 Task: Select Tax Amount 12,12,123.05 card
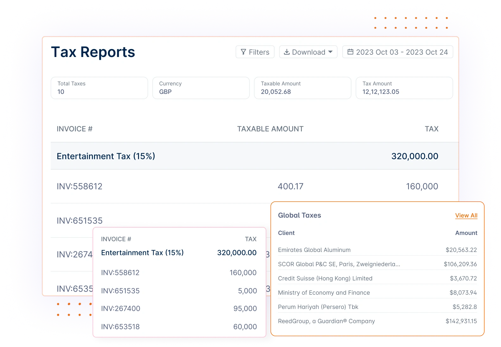(404, 88)
